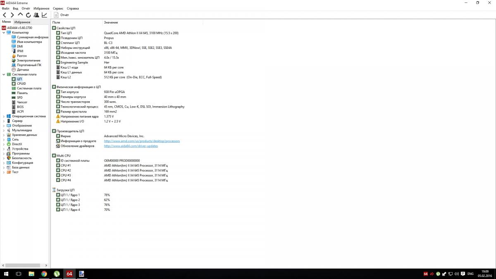Screen dimensions: 496x279
Task: Expand the Мультимедиа tree branch
Action: coord(4,130)
